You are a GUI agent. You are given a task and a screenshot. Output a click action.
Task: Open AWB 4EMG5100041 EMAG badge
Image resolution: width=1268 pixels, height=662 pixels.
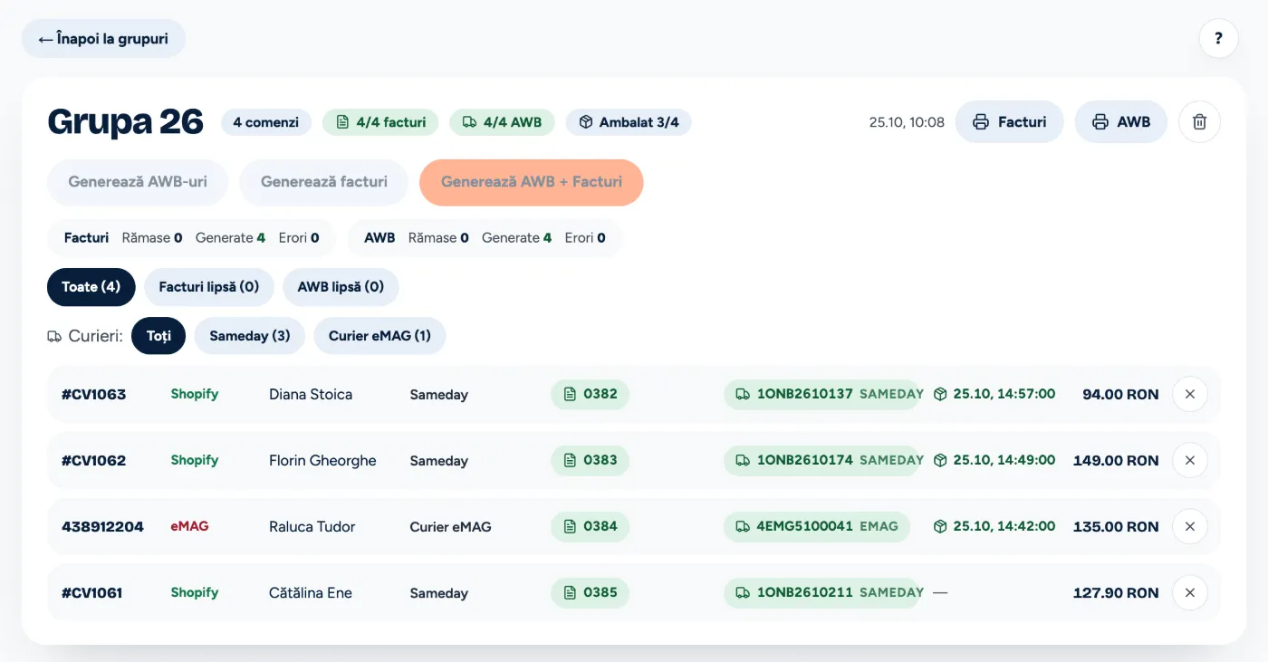817,527
